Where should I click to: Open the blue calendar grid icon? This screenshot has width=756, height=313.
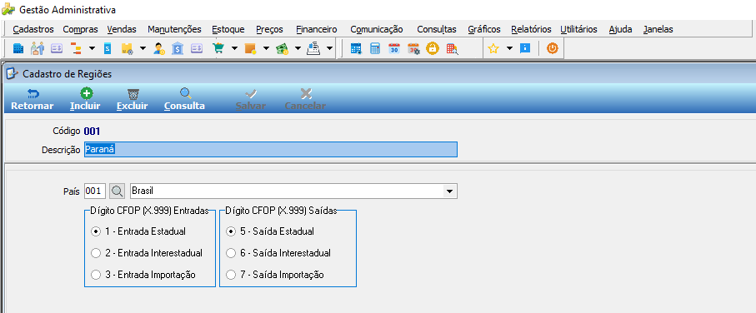click(x=356, y=48)
